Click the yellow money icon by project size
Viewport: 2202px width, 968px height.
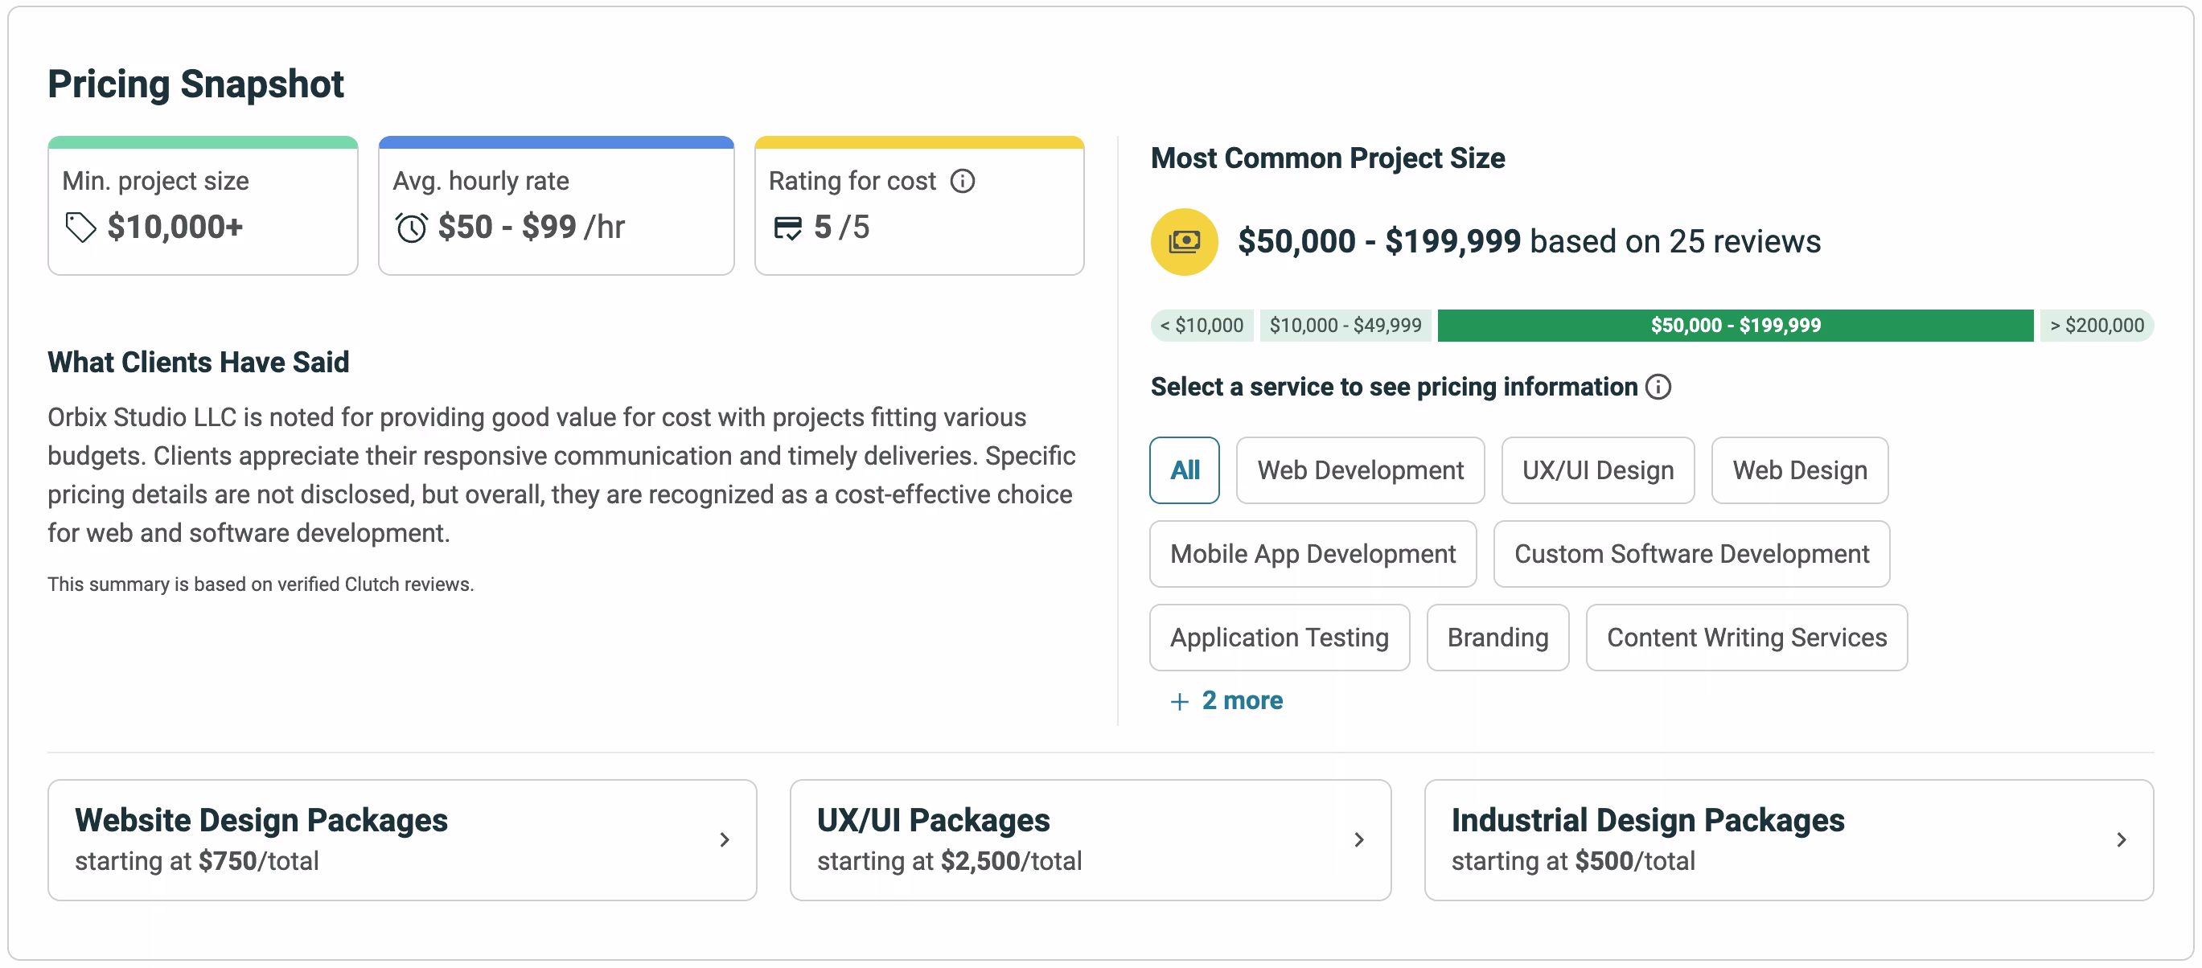[x=1184, y=242]
